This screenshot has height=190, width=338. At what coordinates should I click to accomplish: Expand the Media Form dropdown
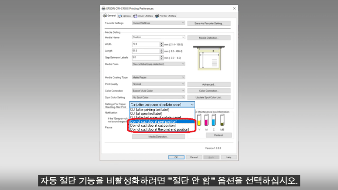(x=158, y=64)
